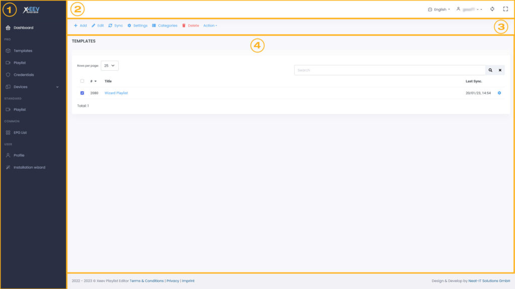Image resolution: width=515 pixels, height=289 pixels.
Task: Open the Wizard Playlist title link
Action: pyautogui.click(x=116, y=93)
